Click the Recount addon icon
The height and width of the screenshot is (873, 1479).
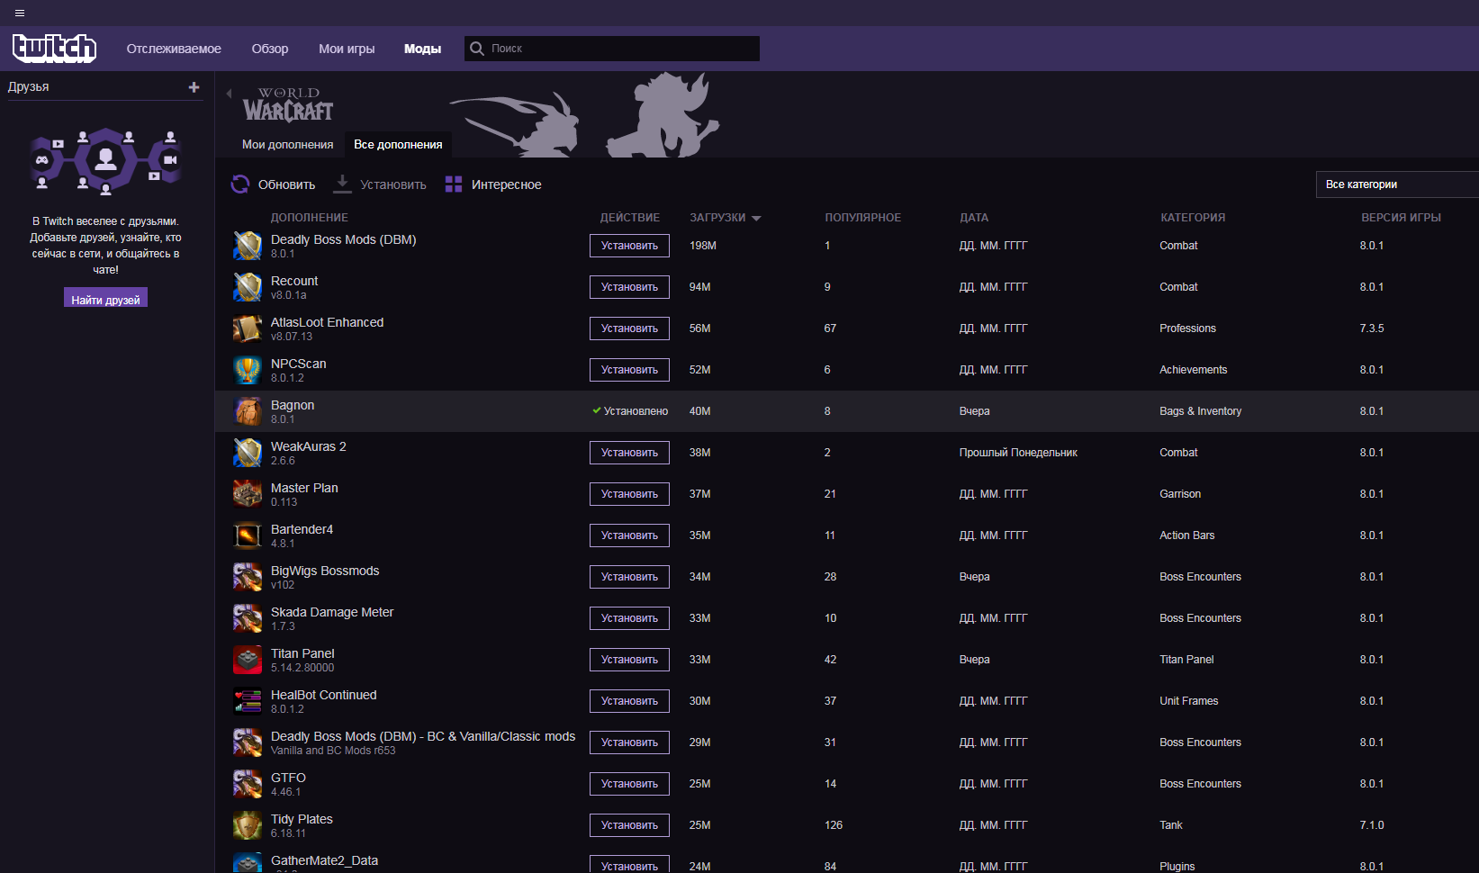click(x=248, y=287)
